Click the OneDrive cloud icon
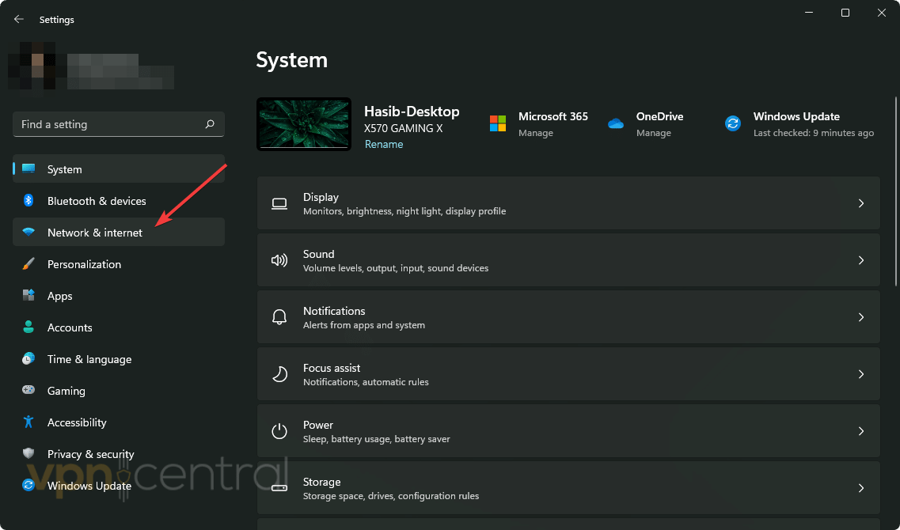 (615, 124)
